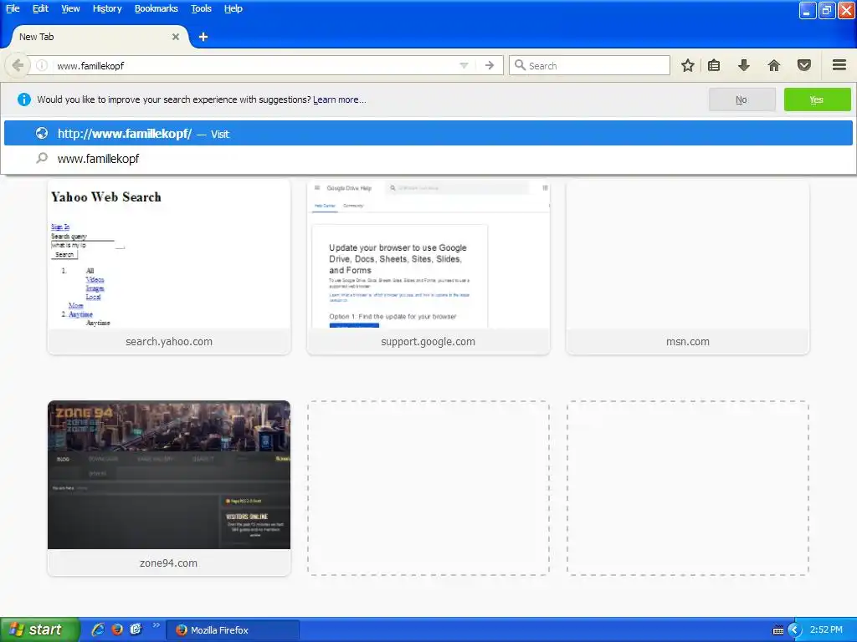The height and width of the screenshot is (642, 857).
Task: Restore down the Firefox window
Action: [x=827, y=10]
